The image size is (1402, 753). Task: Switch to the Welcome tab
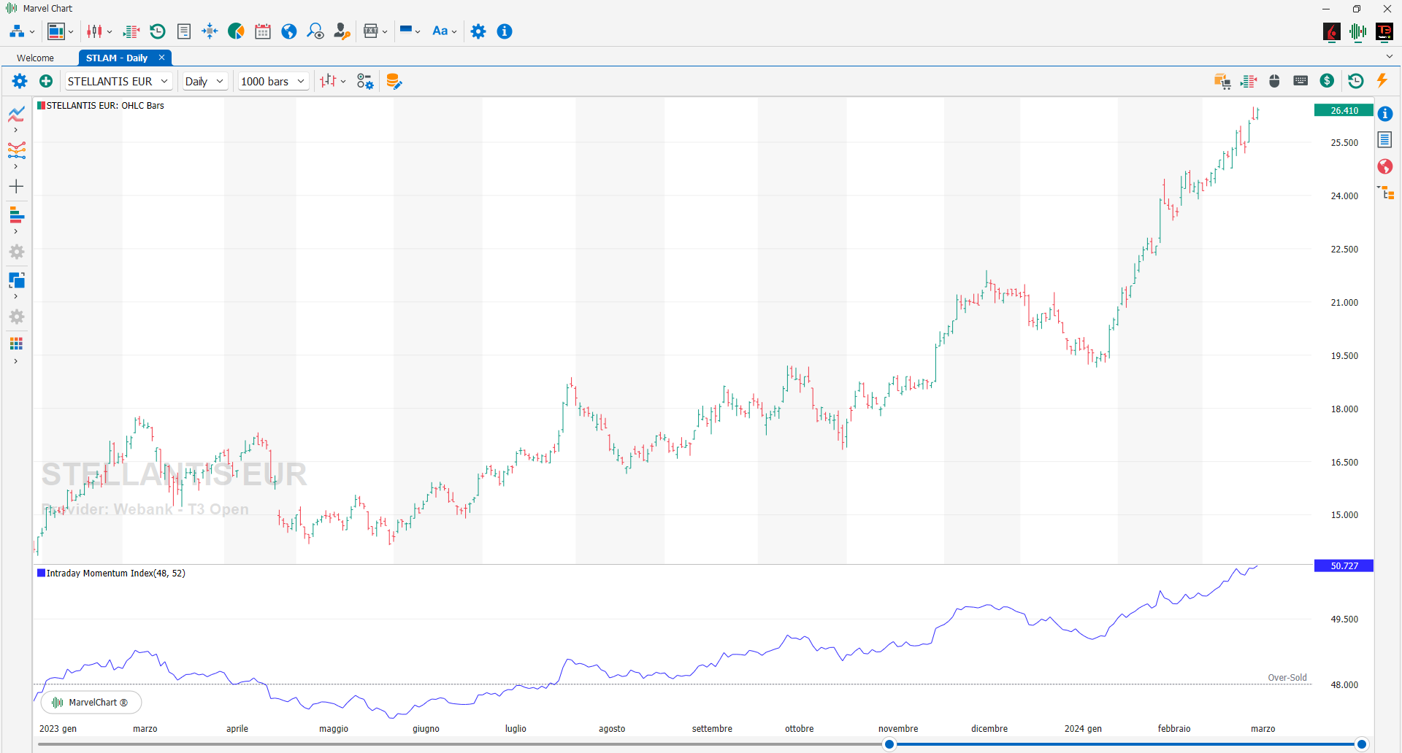pyautogui.click(x=35, y=58)
